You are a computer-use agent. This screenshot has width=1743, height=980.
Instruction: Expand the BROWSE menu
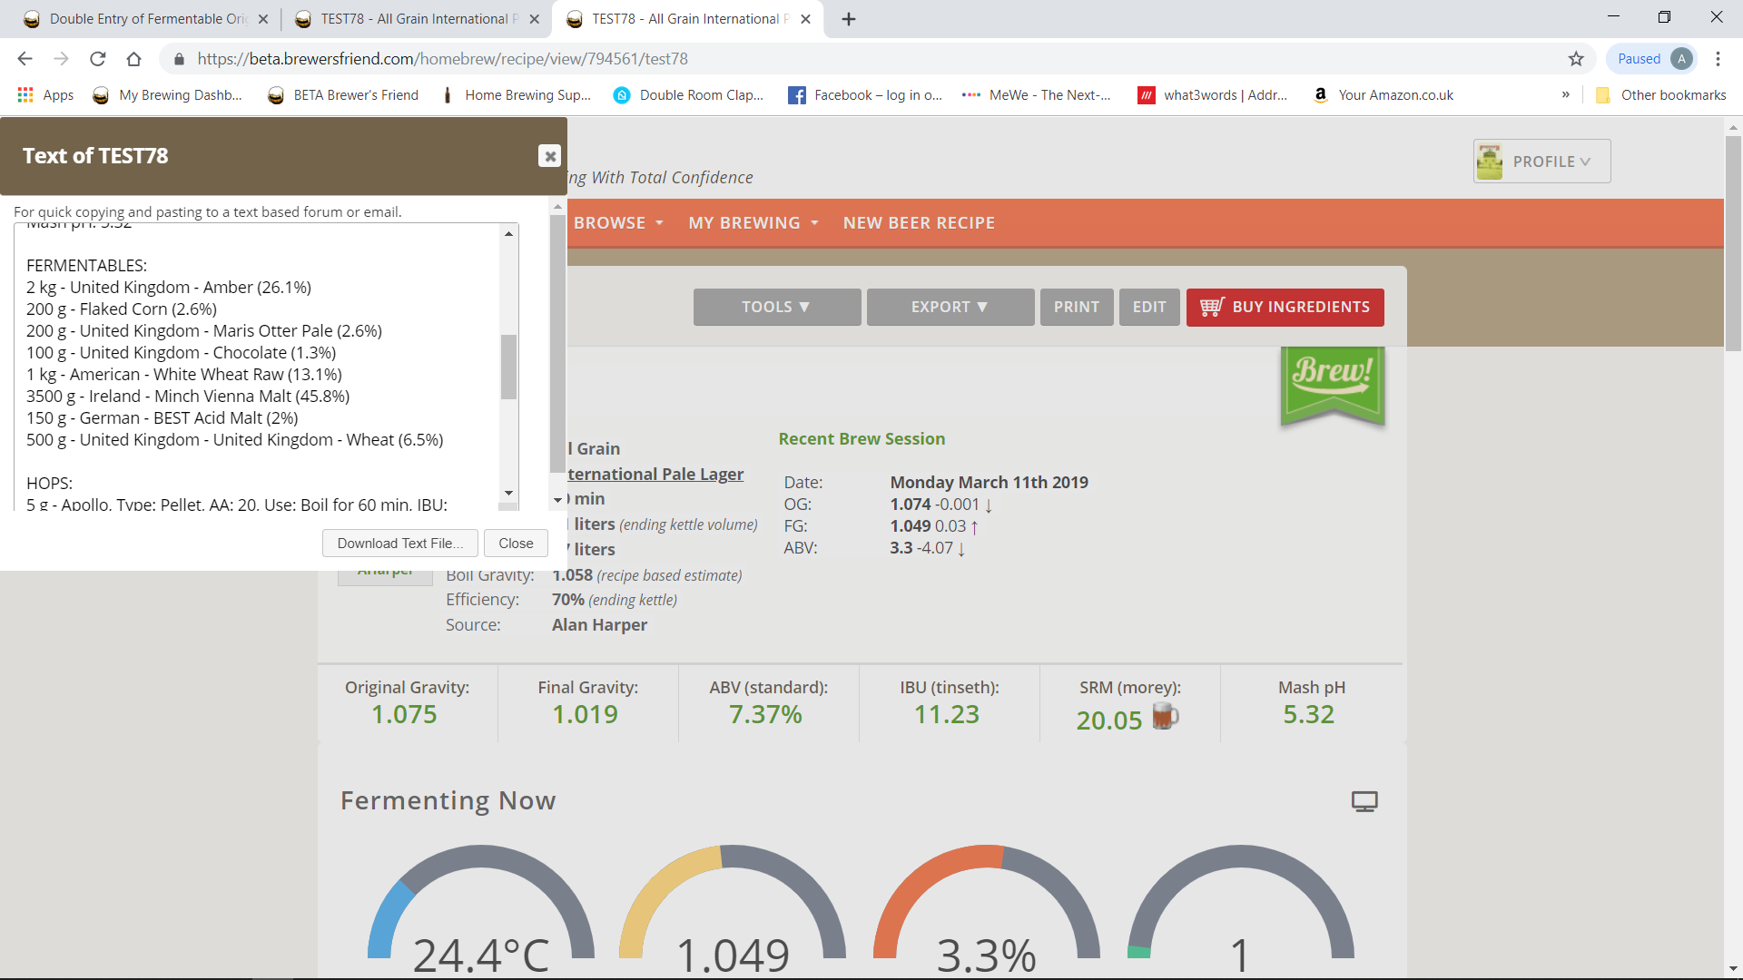(618, 223)
